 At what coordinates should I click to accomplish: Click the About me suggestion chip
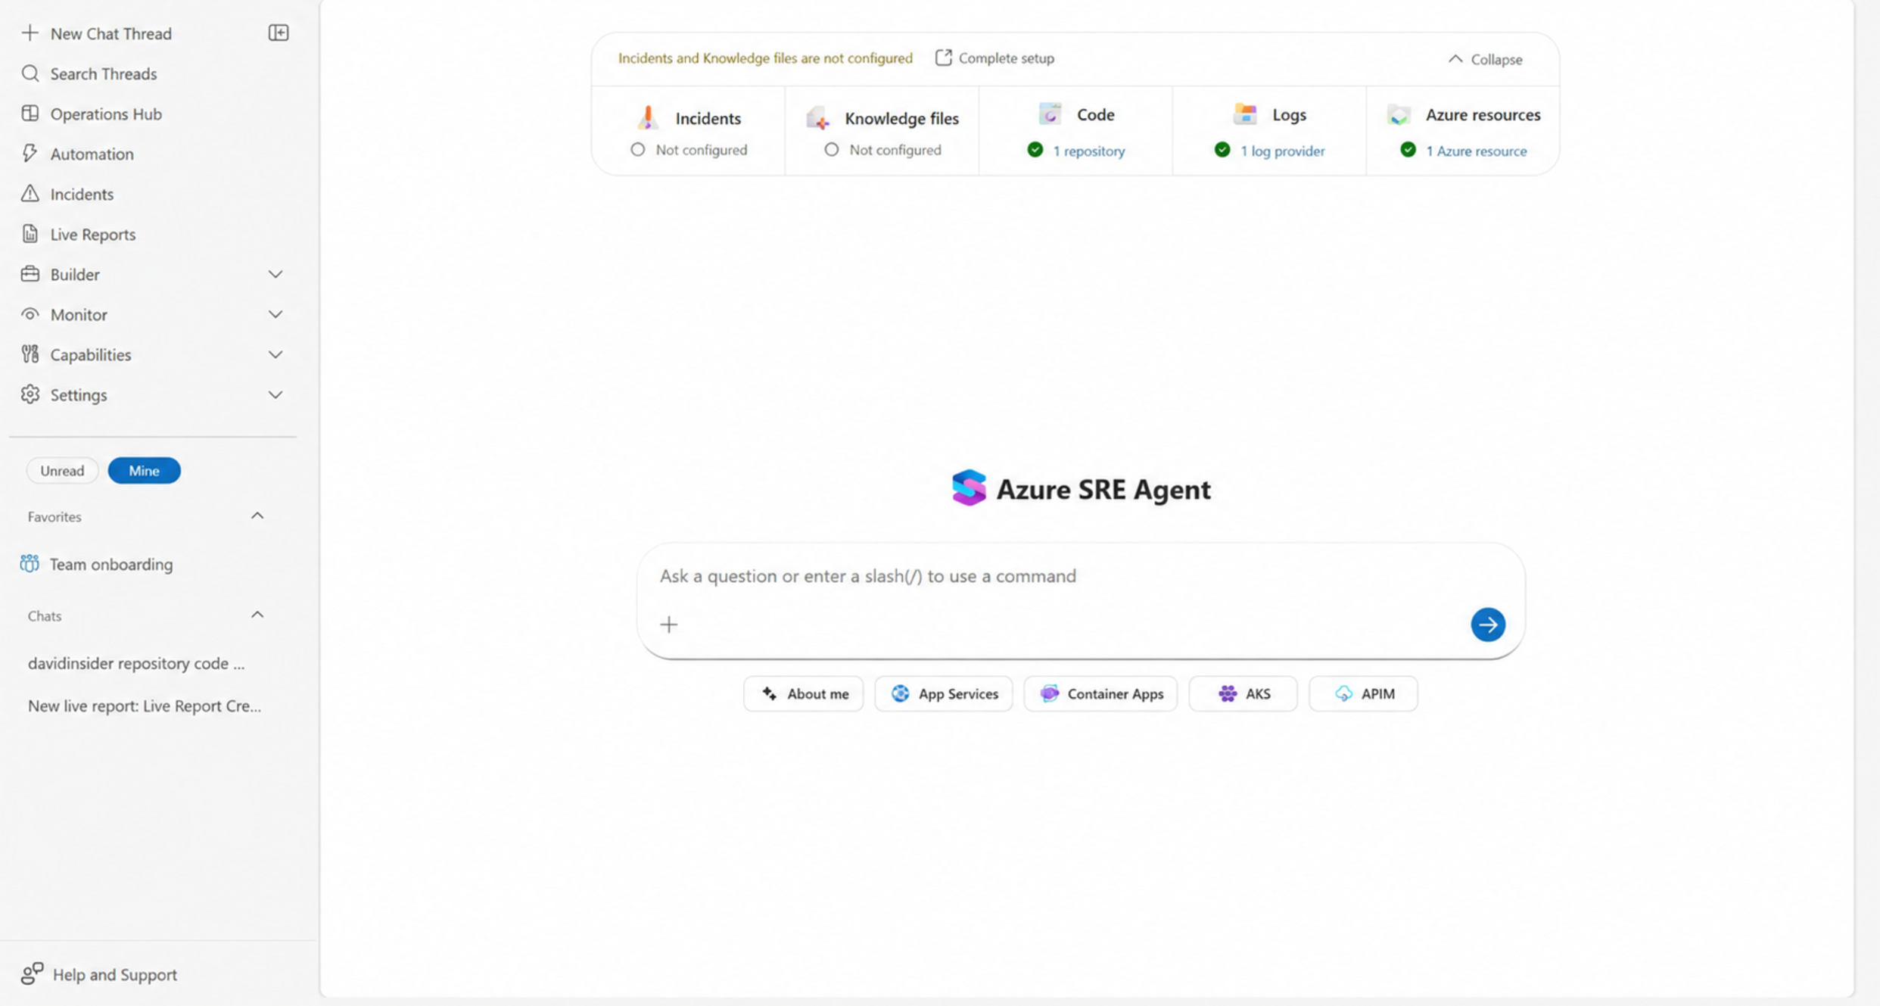(x=803, y=693)
